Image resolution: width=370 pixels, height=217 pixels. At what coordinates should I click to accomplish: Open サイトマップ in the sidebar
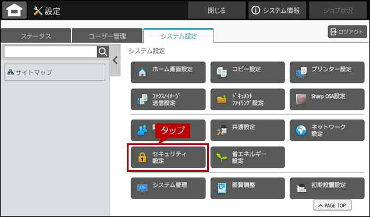pyautogui.click(x=55, y=73)
